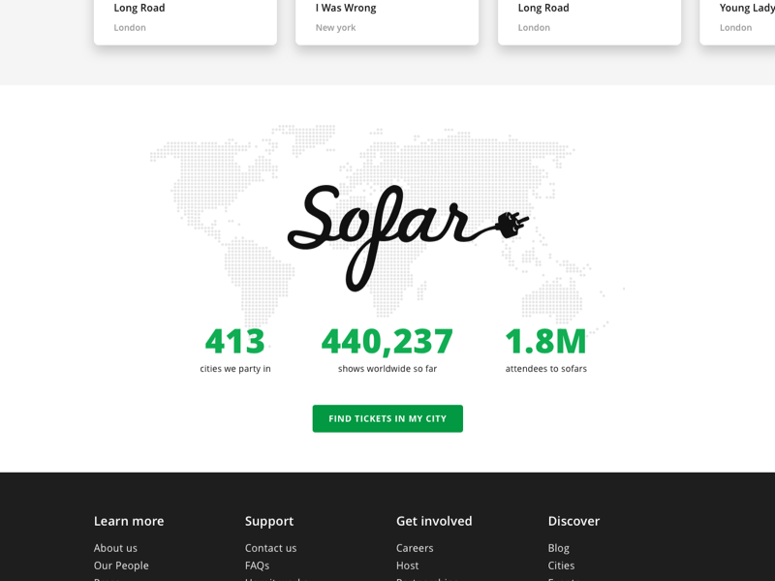Image resolution: width=775 pixels, height=581 pixels.
Task: Select the Discover footer heading
Action: pyautogui.click(x=573, y=521)
